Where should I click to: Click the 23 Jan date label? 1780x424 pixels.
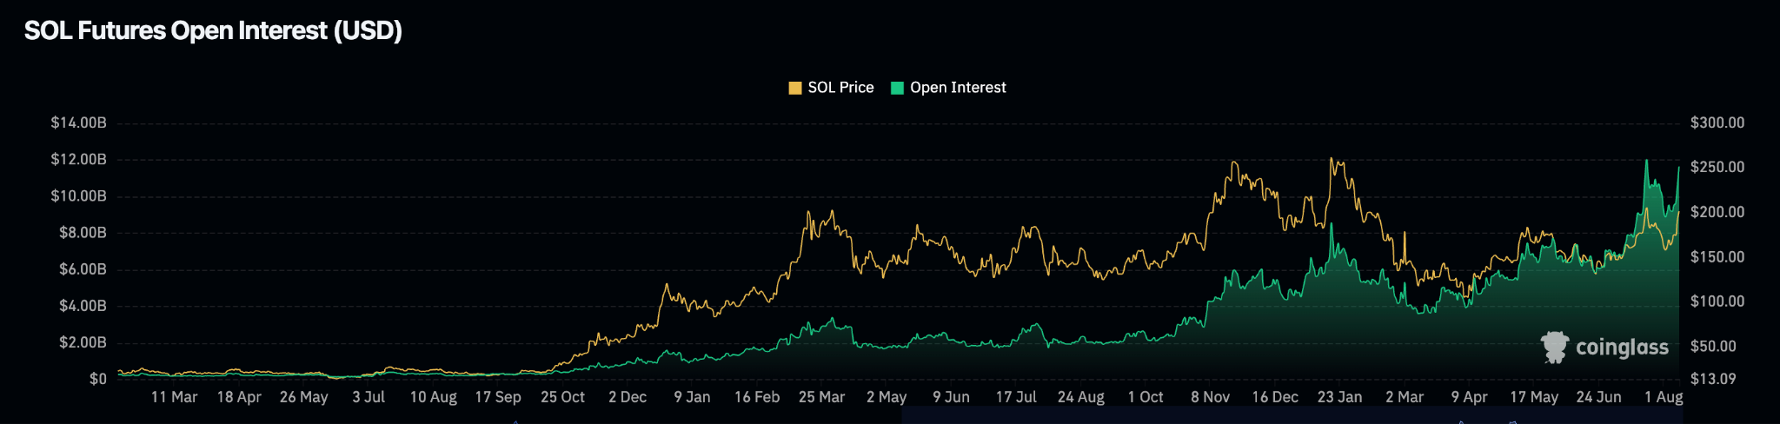coord(1339,397)
